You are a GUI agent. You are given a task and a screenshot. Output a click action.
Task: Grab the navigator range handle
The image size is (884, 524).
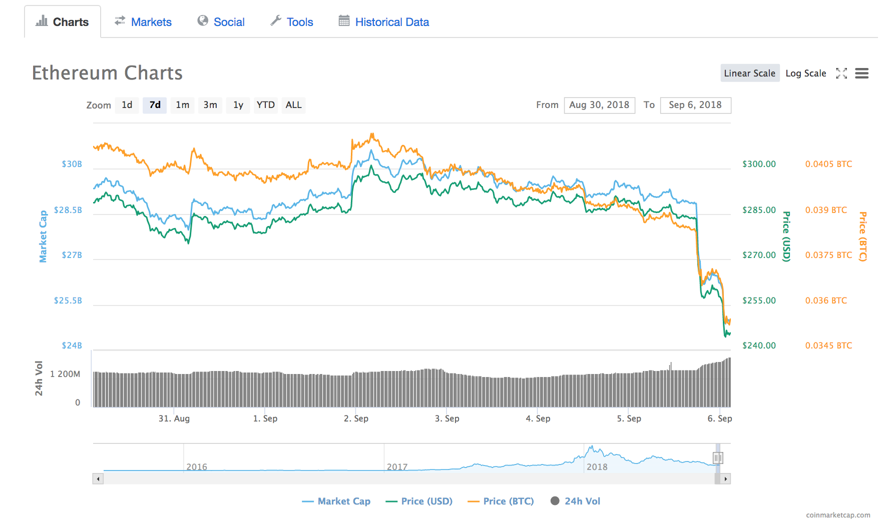(x=718, y=457)
